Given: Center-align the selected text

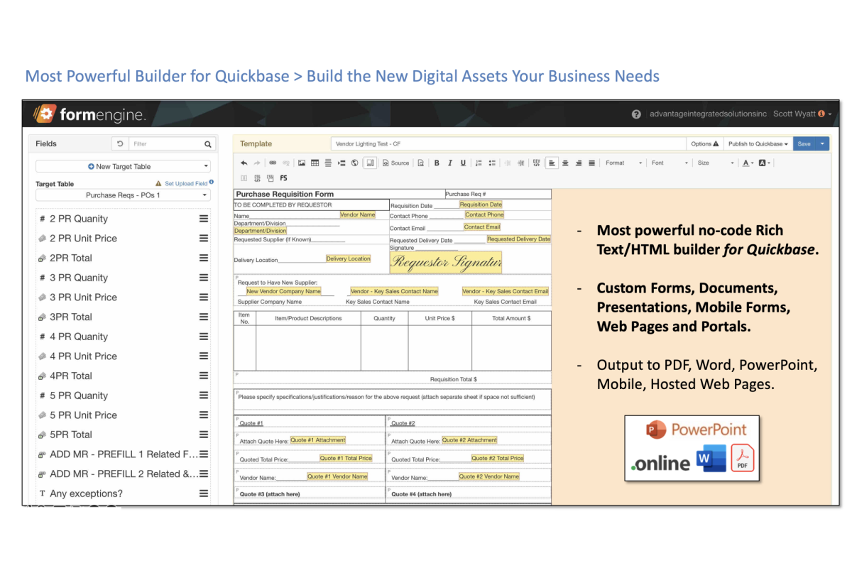Looking at the screenshot, I should point(565,163).
